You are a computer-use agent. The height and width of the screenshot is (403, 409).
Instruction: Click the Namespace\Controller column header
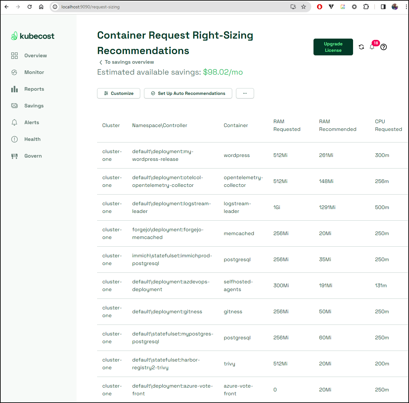[159, 125]
